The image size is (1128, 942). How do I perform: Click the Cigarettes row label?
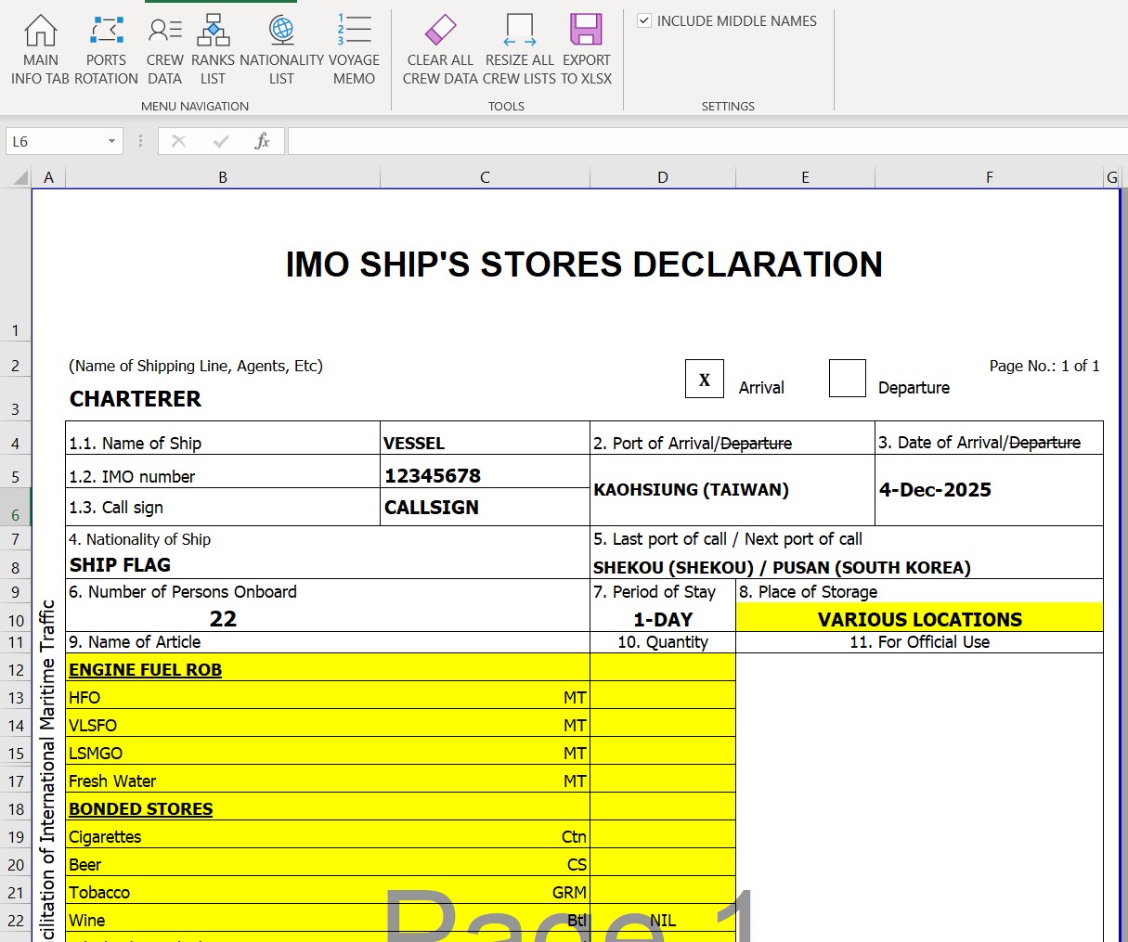105,836
